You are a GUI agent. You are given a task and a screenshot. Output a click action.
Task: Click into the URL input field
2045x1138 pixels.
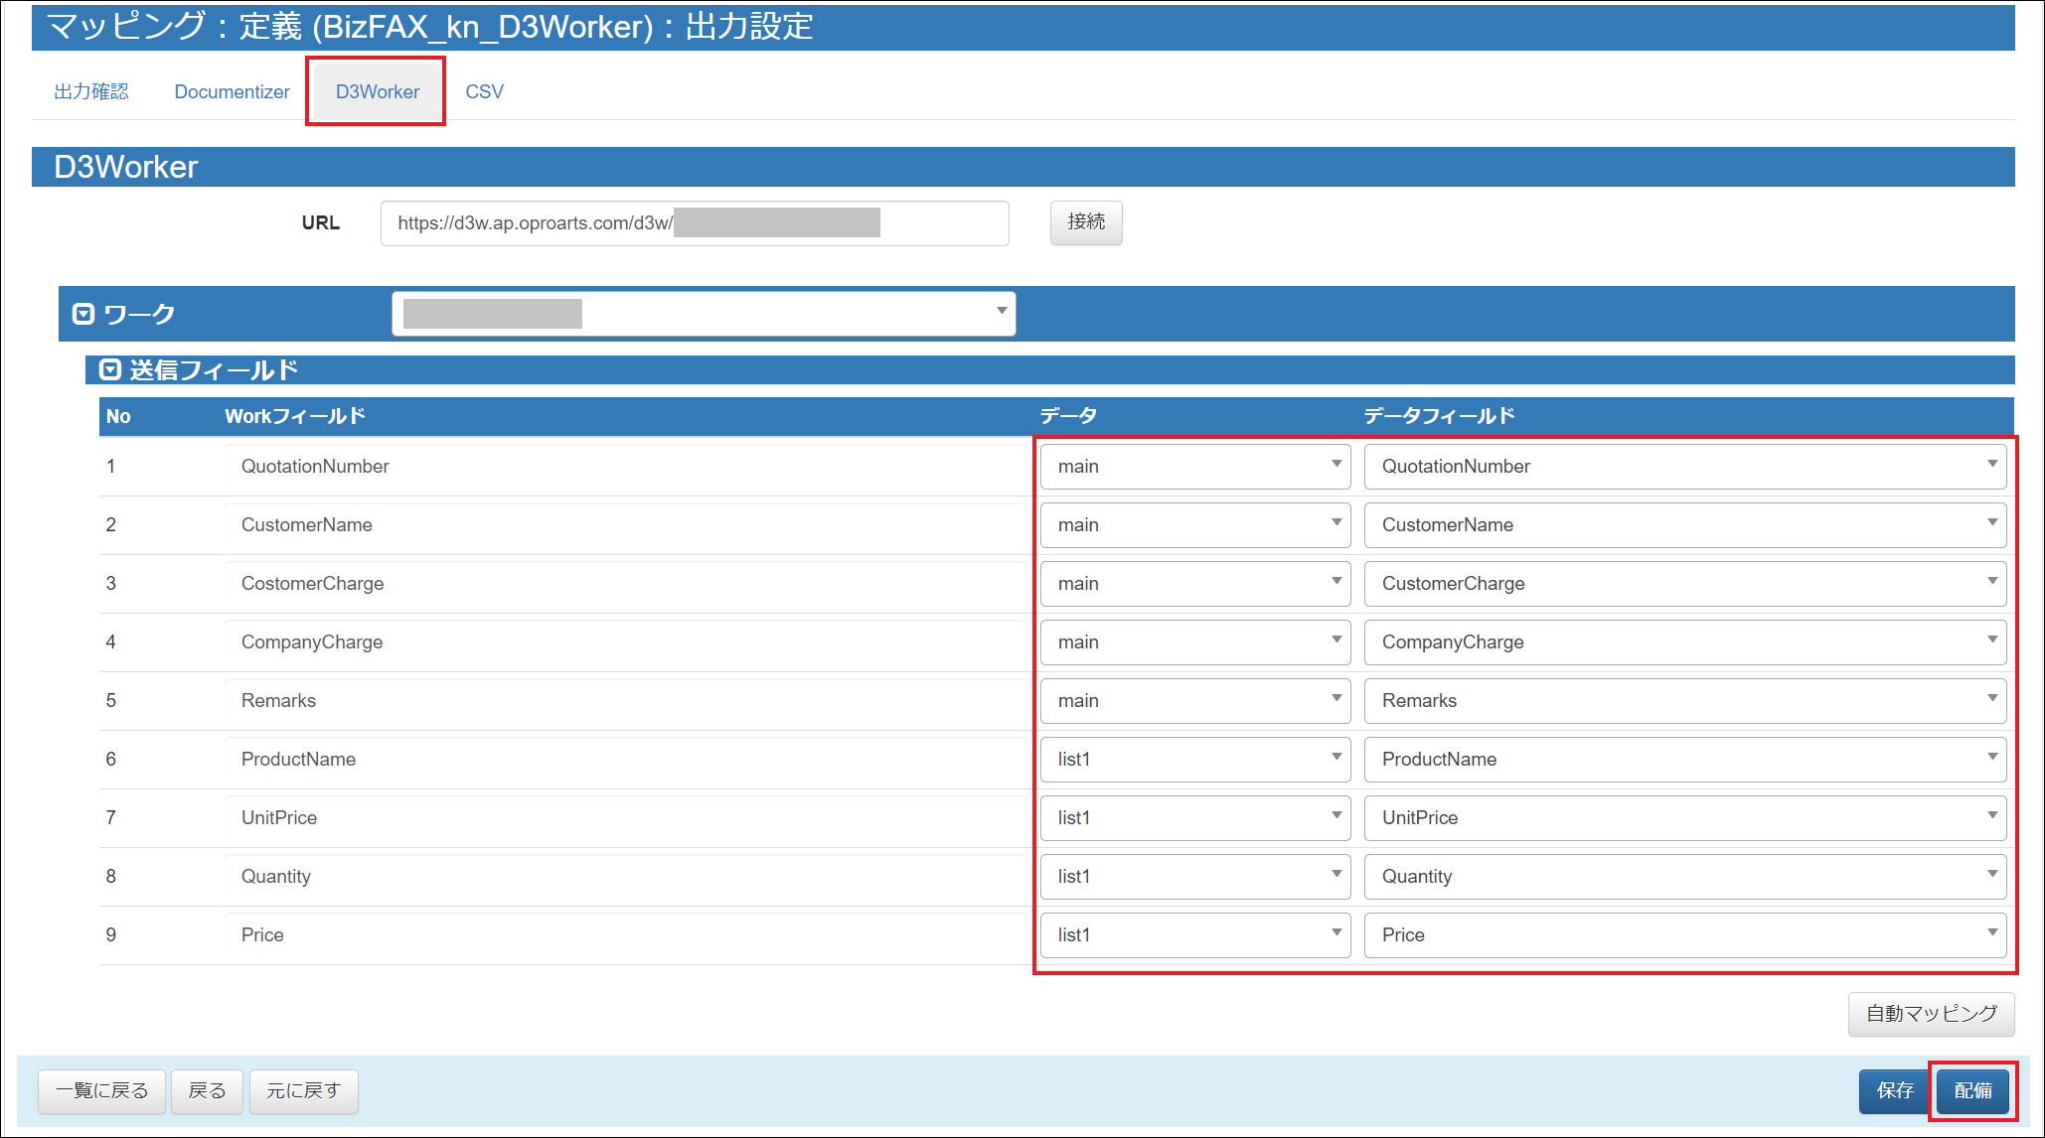(694, 222)
